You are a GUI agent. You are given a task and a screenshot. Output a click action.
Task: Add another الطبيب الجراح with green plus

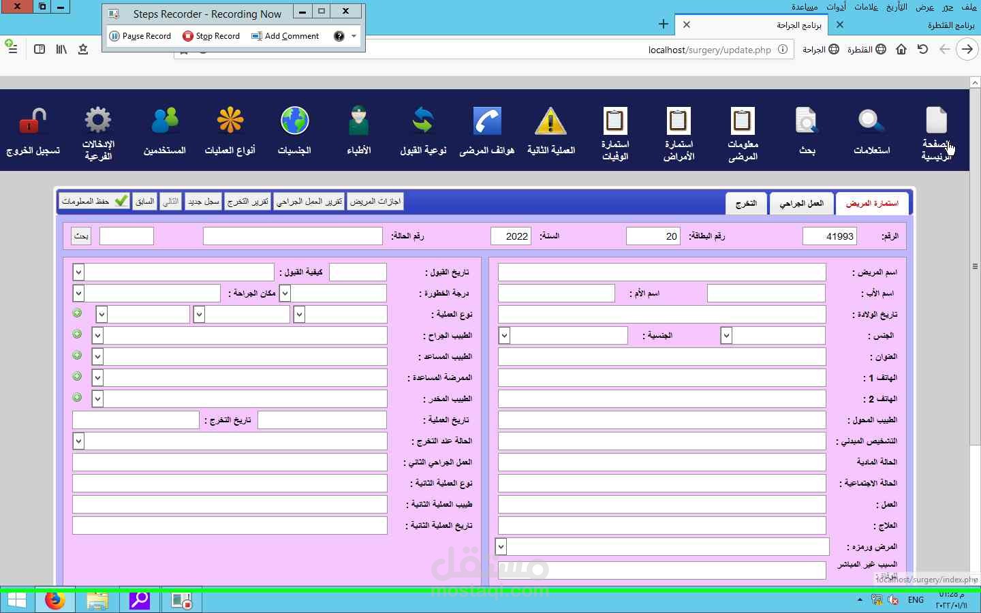coord(77,334)
